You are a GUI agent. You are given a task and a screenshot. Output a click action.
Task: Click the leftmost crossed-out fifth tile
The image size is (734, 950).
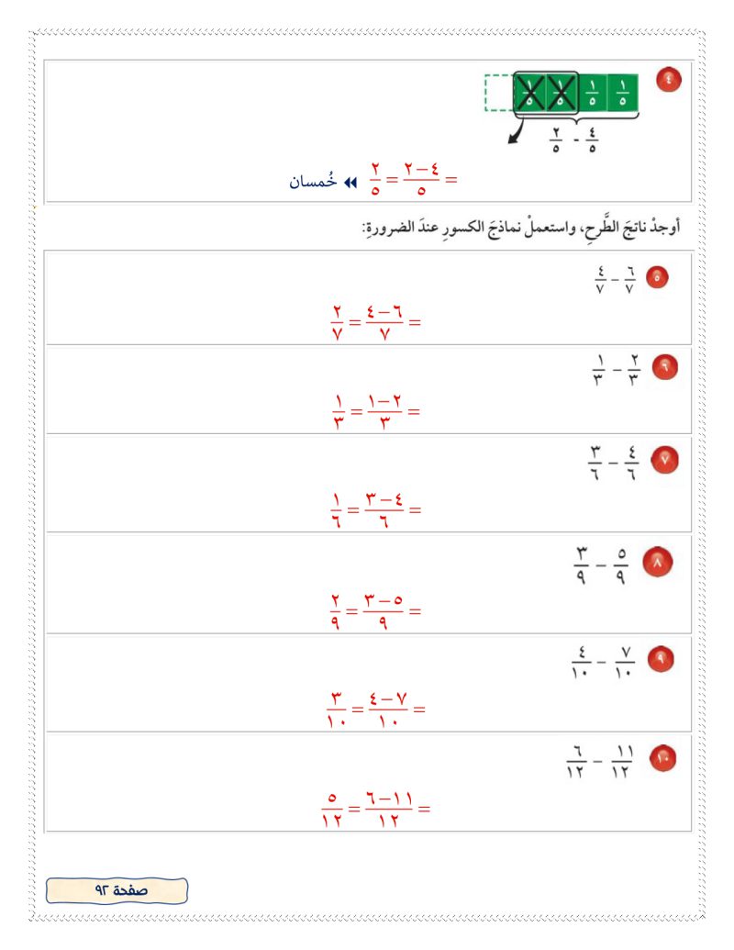(x=529, y=93)
